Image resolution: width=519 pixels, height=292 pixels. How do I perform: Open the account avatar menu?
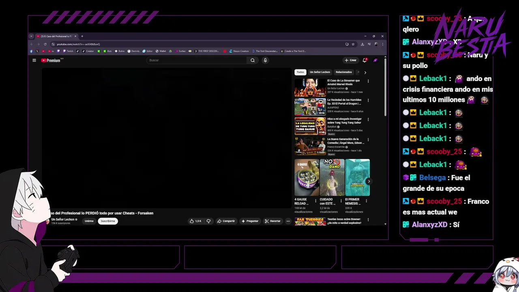(x=375, y=60)
